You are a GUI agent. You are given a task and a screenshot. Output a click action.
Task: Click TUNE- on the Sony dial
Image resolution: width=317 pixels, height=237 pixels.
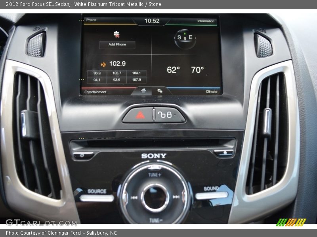coord(156,220)
